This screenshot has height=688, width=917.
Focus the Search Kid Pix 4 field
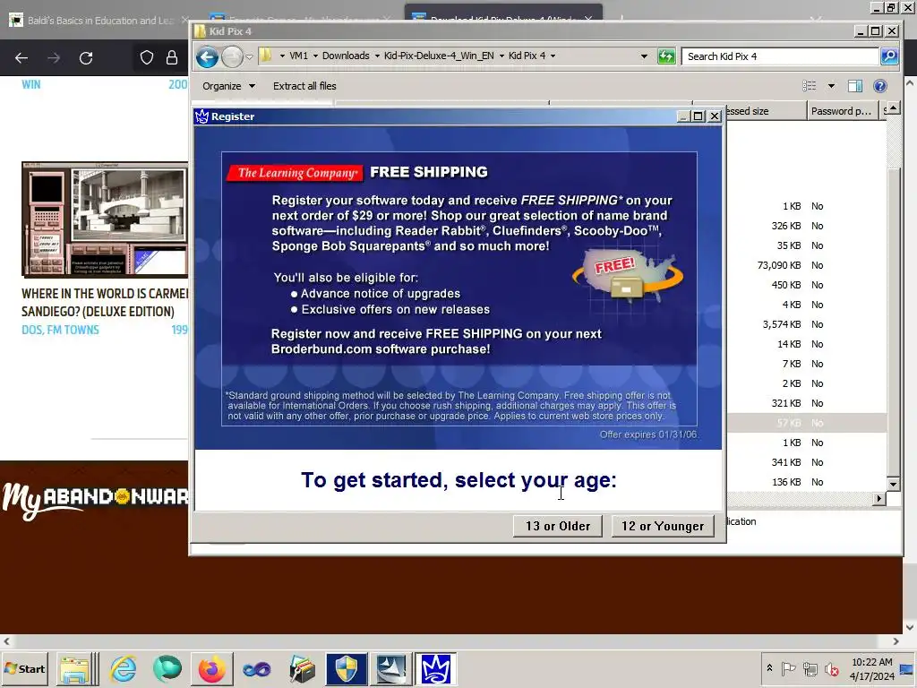pyautogui.click(x=780, y=56)
